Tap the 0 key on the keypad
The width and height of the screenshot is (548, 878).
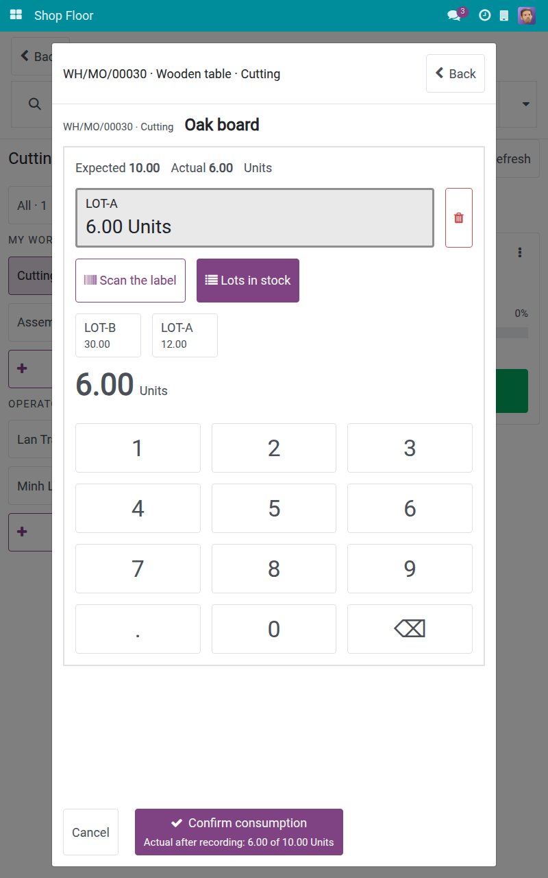click(274, 629)
